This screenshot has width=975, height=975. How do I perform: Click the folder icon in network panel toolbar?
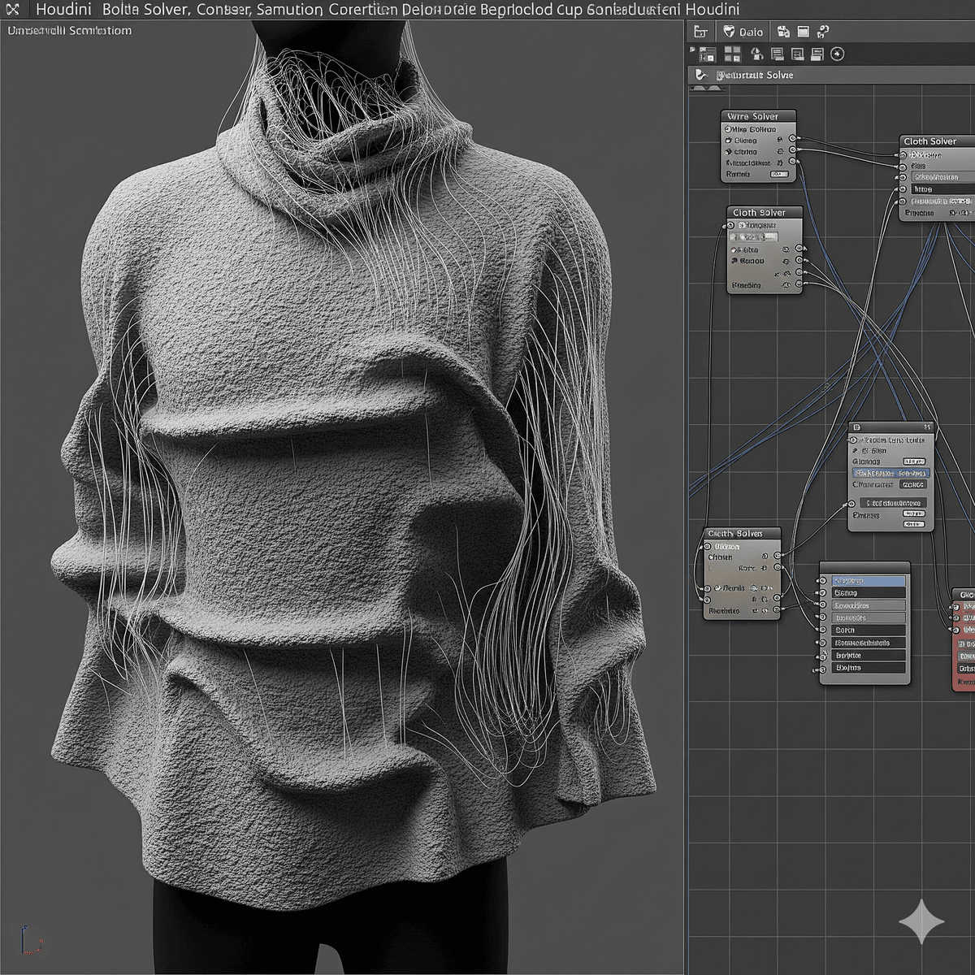701,32
